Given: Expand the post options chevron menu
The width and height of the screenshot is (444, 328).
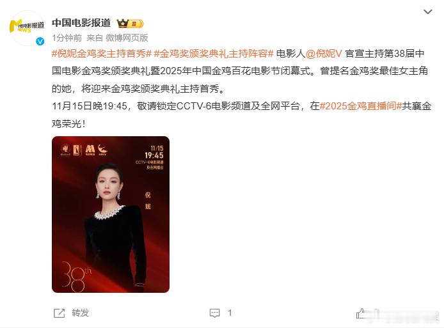Looking at the screenshot, I should pos(427,12).
